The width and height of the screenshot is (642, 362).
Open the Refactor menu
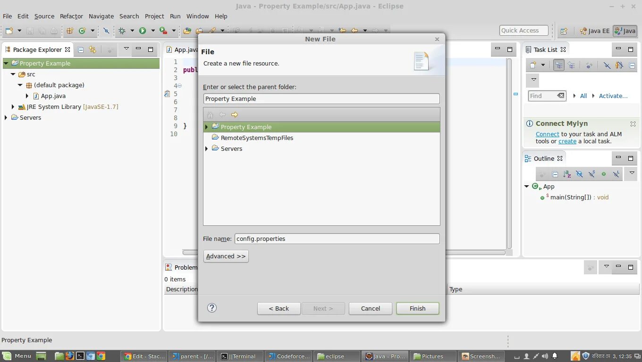71,16
